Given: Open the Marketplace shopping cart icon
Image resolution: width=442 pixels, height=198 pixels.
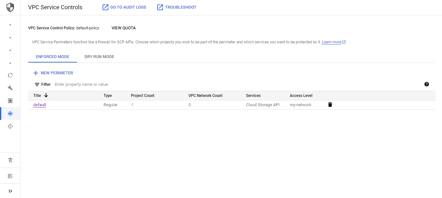Looking at the screenshot, I should (10, 160).
